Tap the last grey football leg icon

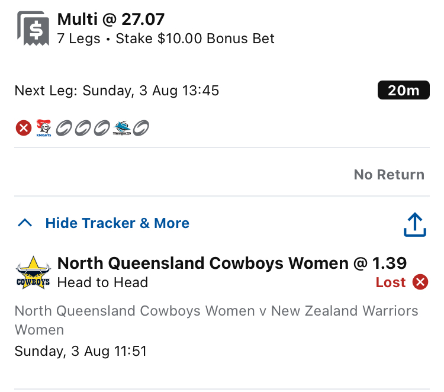[x=141, y=128]
